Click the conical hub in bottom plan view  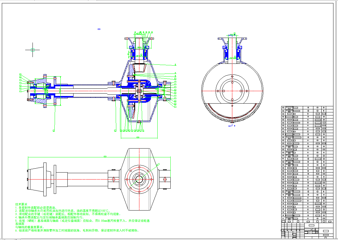[36, 180]
